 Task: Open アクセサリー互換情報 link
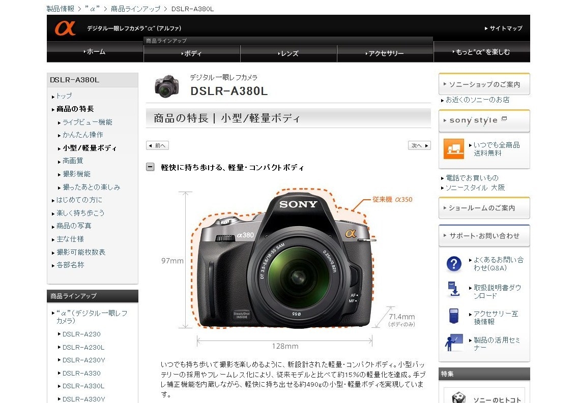tap(496, 318)
